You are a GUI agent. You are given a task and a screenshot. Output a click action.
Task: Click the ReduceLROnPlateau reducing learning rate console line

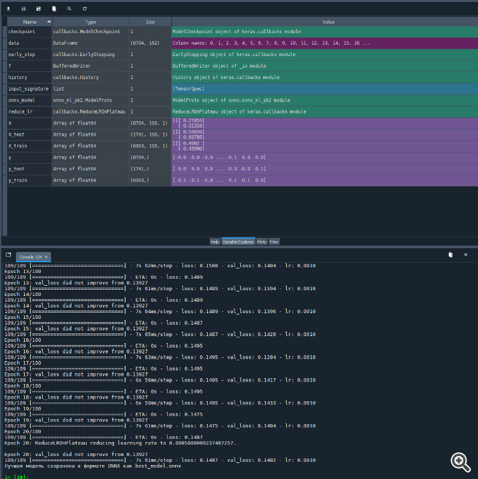pos(120,443)
